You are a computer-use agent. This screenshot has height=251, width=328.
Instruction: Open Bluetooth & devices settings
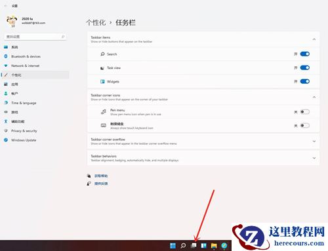[26, 56]
